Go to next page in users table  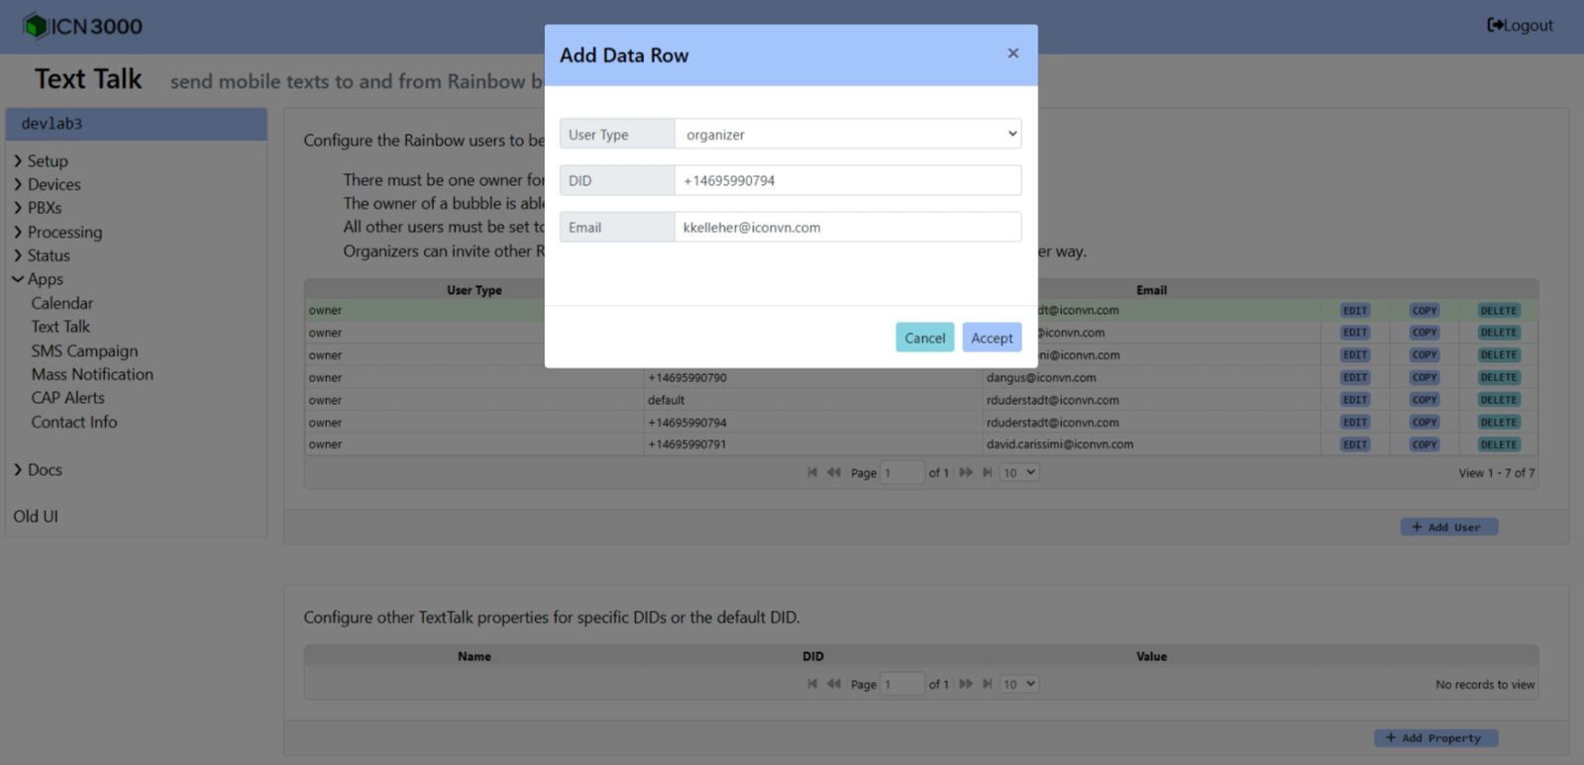pos(966,473)
